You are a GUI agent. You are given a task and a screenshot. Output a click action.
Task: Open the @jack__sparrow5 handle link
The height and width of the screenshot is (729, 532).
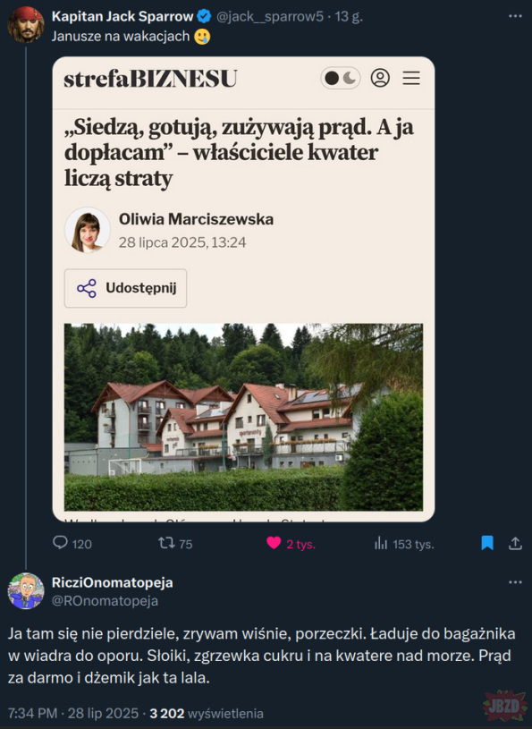(270, 17)
